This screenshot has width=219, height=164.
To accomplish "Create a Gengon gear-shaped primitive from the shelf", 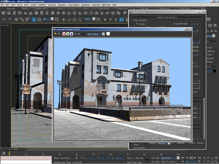I will point(91,13).
